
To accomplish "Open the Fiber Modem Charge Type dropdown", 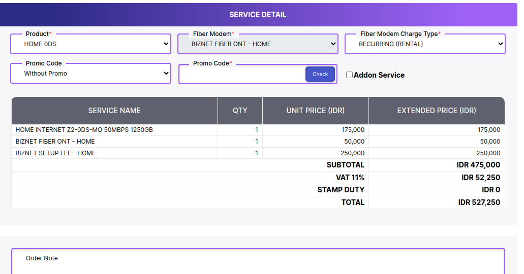I will [x=425, y=44].
